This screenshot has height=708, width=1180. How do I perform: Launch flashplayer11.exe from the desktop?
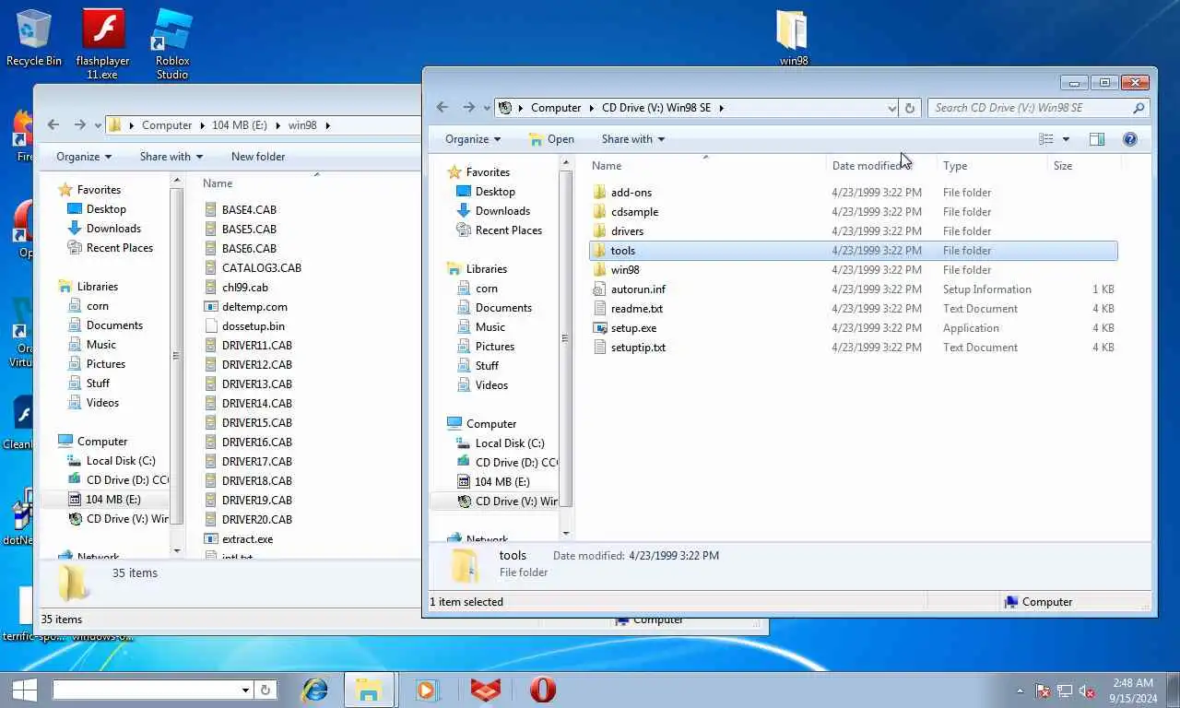click(102, 43)
